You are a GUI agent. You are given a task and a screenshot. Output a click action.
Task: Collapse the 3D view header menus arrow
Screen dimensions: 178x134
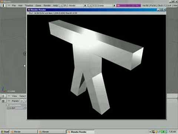[x=9, y=96]
